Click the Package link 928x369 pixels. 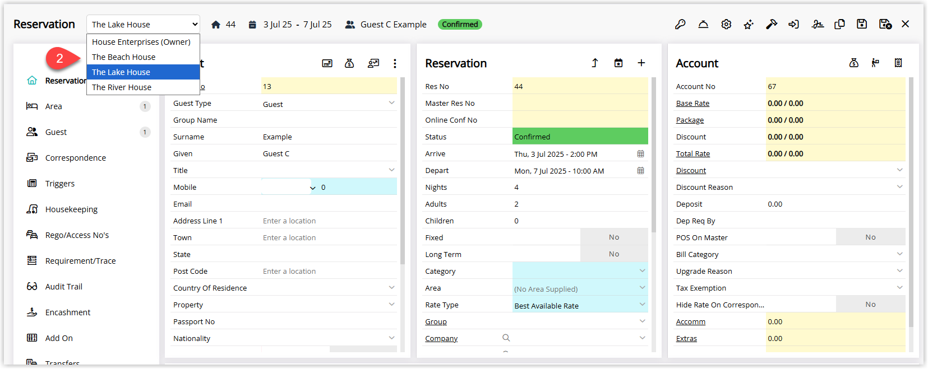(x=690, y=120)
